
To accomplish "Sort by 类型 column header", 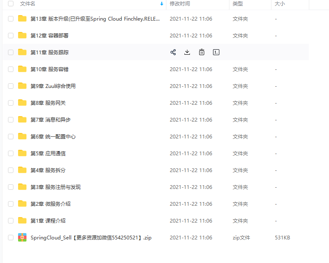I will (238, 4).
